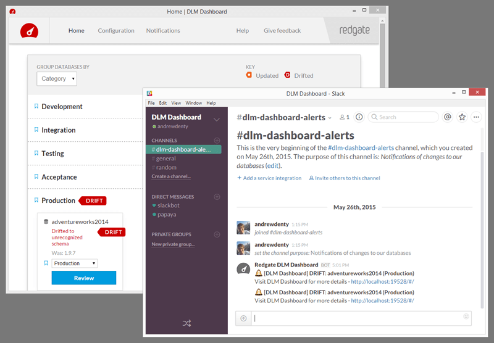Viewport: 494px width, 343px height.
Task: Click the bookmark icon beside Production heading
Action: 36,200
